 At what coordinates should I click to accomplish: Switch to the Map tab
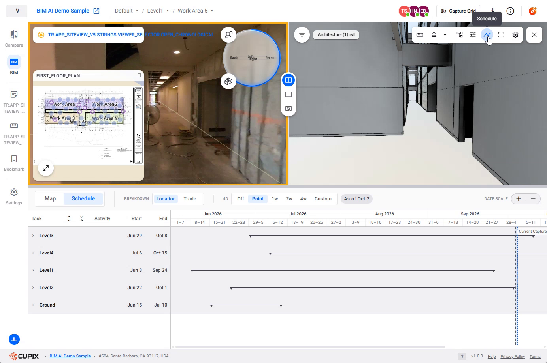coord(50,198)
